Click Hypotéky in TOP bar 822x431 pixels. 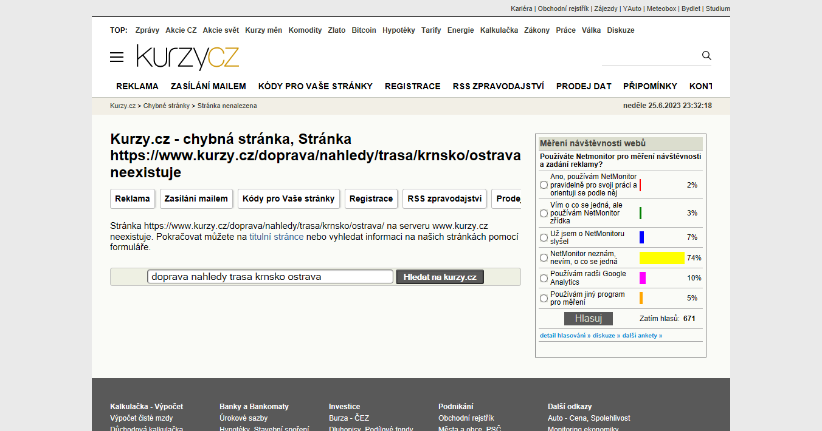click(399, 30)
